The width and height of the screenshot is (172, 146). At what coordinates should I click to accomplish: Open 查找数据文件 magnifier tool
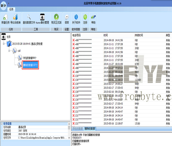(x=29, y=17)
